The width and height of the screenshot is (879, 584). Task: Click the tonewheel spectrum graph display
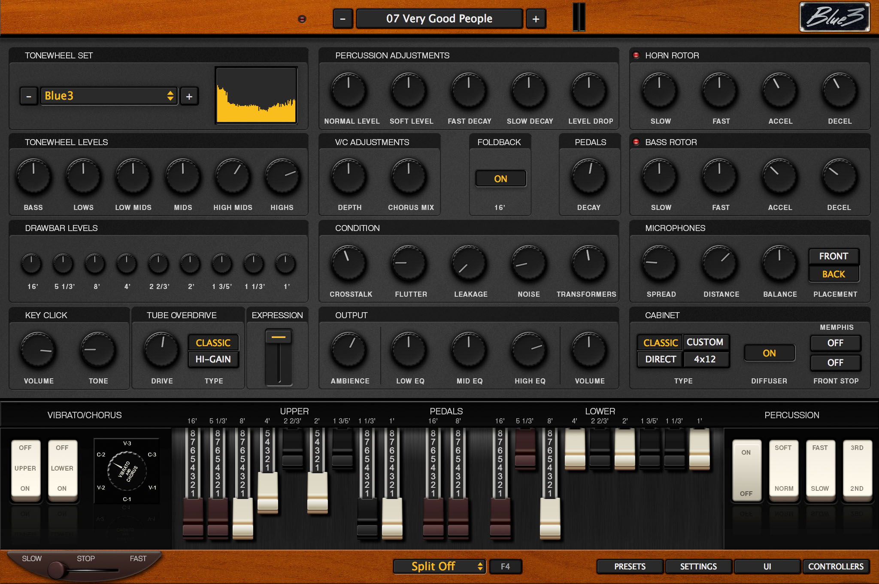pyautogui.click(x=256, y=95)
